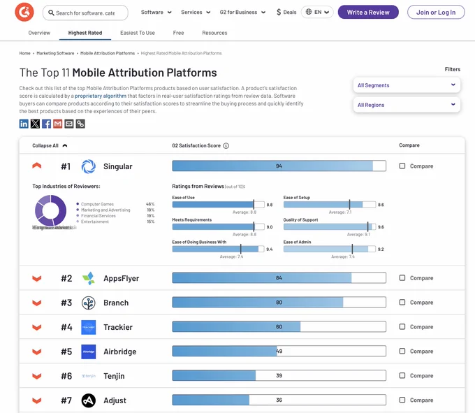Click the AppsFlyer product logo

click(89, 278)
